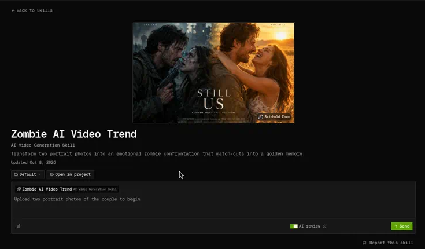The image size is (425, 249).
Task: Click the 'Updated Oct 8, 2026' text
Action: (34, 162)
